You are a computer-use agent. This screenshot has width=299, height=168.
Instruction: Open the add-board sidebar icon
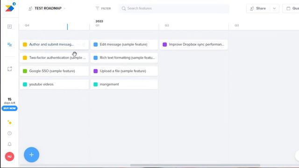[x=9, y=69]
